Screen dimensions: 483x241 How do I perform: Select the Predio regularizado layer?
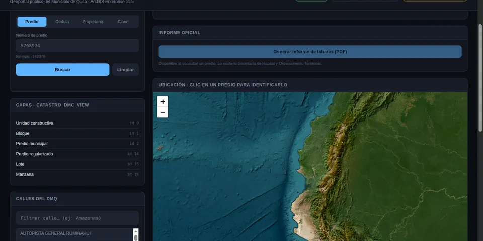77,154
